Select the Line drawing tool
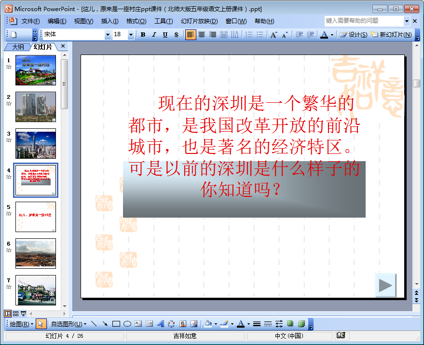 [x=94, y=324]
